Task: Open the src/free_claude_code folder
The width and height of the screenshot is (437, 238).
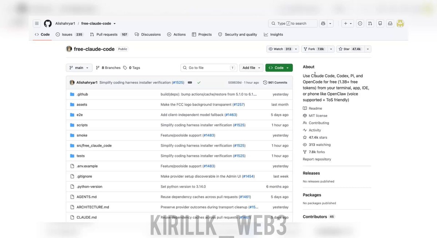Action: coord(94,146)
